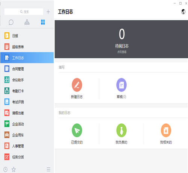
Task: View 已提交的 submitted logs icon
Action: (77, 131)
